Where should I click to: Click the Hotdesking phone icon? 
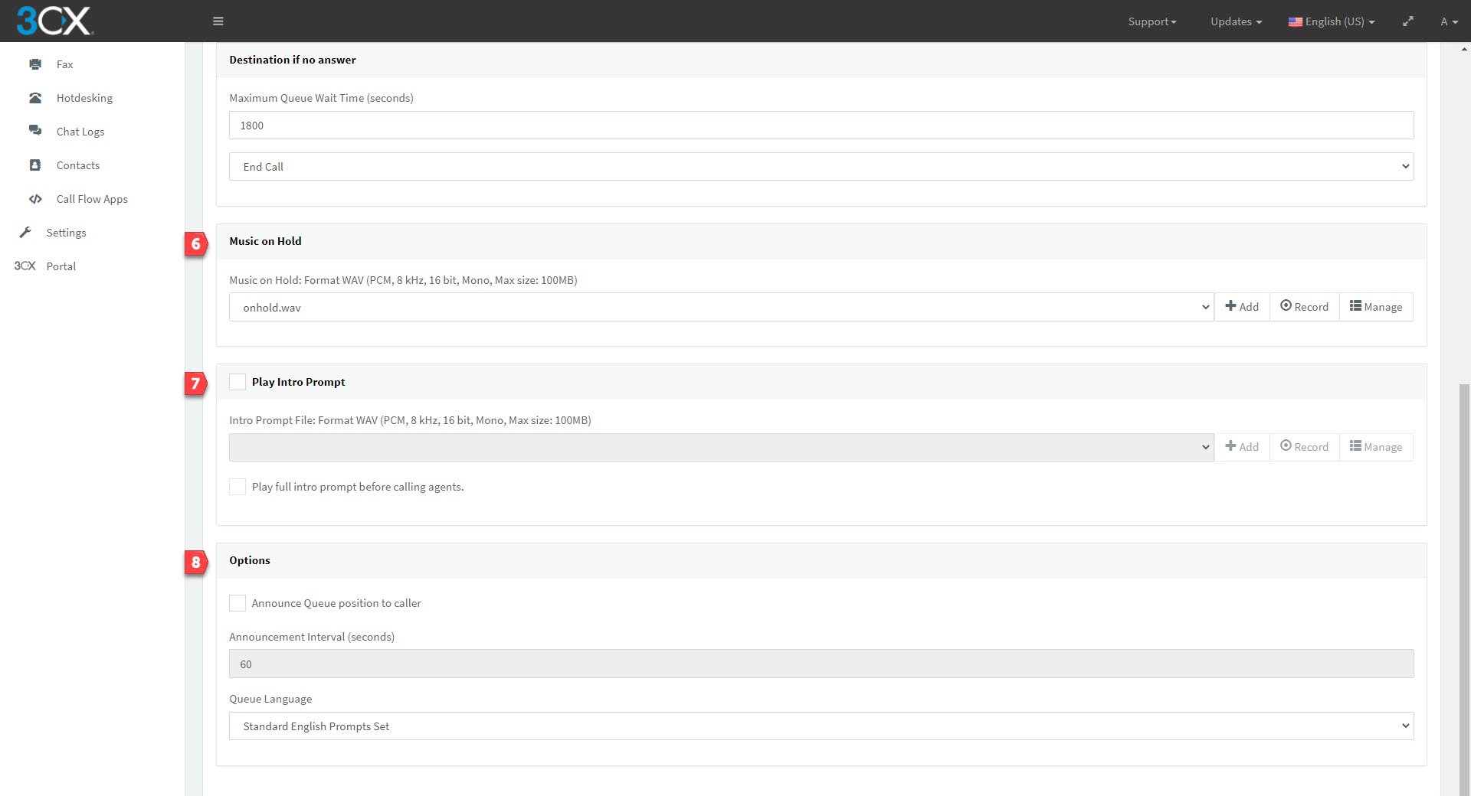point(35,98)
